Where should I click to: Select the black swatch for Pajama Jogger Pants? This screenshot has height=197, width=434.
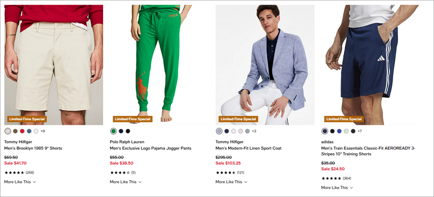click(x=128, y=131)
